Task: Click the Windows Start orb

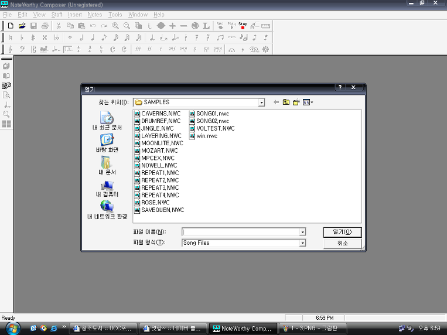Action: 13,329
